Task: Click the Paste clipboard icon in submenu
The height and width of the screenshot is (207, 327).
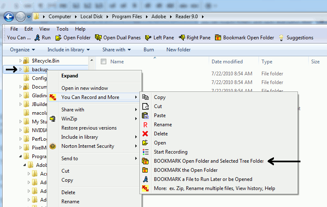Action: coord(145,116)
